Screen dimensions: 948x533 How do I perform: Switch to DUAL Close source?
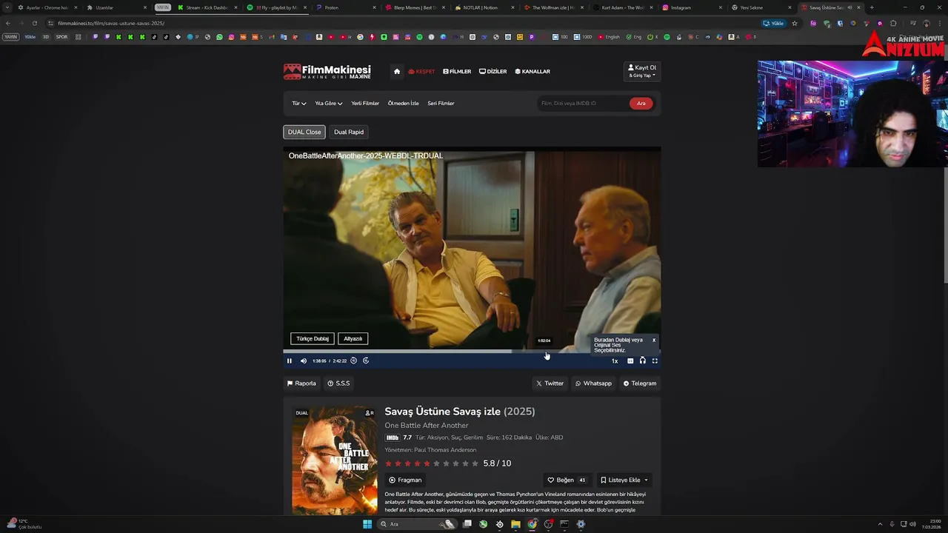pyautogui.click(x=304, y=132)
